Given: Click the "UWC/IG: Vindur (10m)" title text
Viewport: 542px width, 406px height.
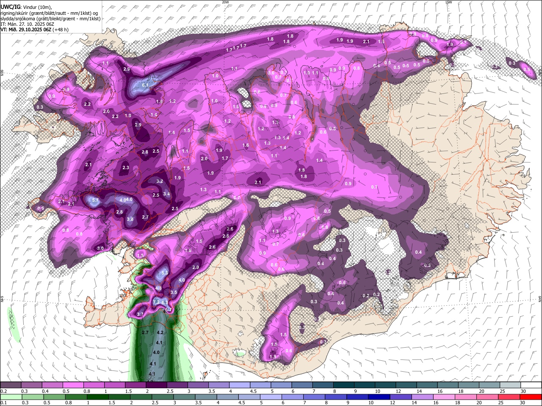Looking at the screenshot, I should (x=26, y=7).
